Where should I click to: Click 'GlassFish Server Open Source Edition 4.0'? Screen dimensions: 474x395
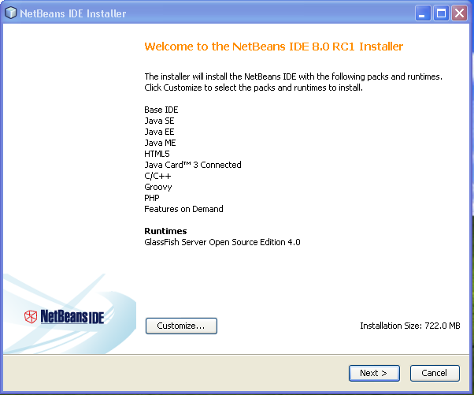tap(222, 242)
